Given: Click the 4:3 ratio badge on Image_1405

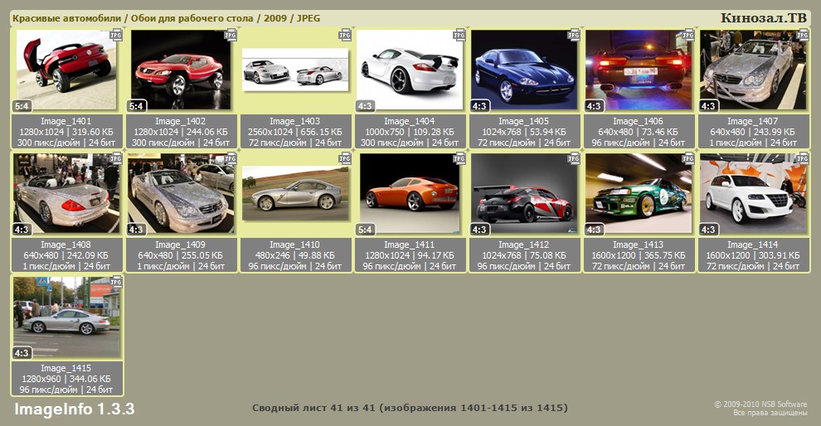Looking at the screenshot, I should 479,106.
